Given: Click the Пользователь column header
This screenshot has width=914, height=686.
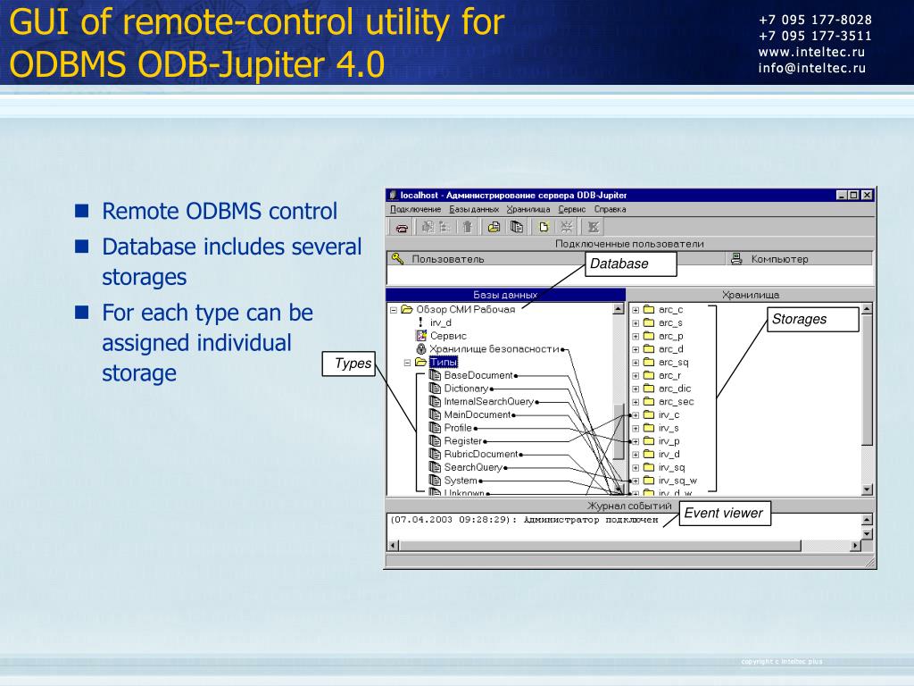Looking at the screenshot, I should 486,258.
